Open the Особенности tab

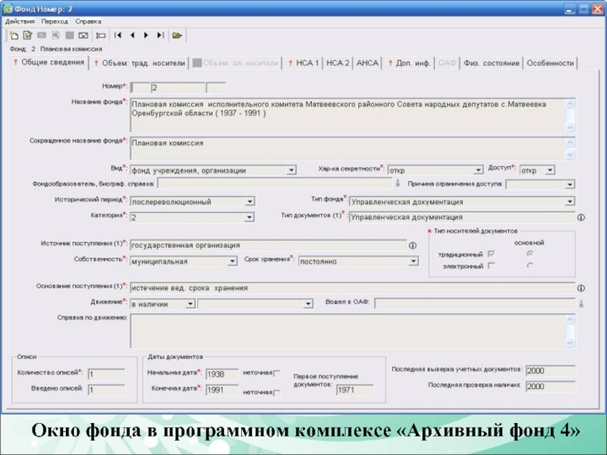pyautogui.click(x=550, y=63)
